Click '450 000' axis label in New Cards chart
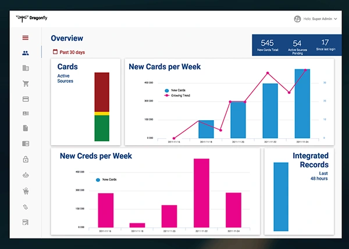The height and width of the screenshot is (249, 349). pyautogui.click(x=149, y=83)
